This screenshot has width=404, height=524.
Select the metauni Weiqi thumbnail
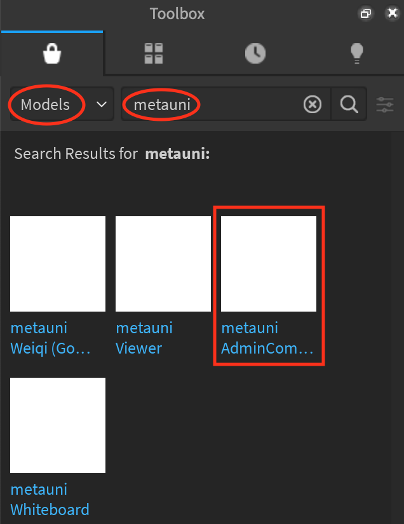(x=58, y=264)
